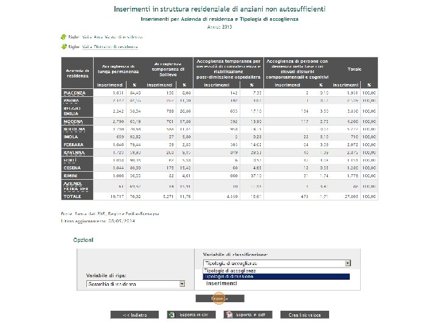Open the RIMINI row link
The width and height of the screenshot is (438, 329).
pos(71,176)
